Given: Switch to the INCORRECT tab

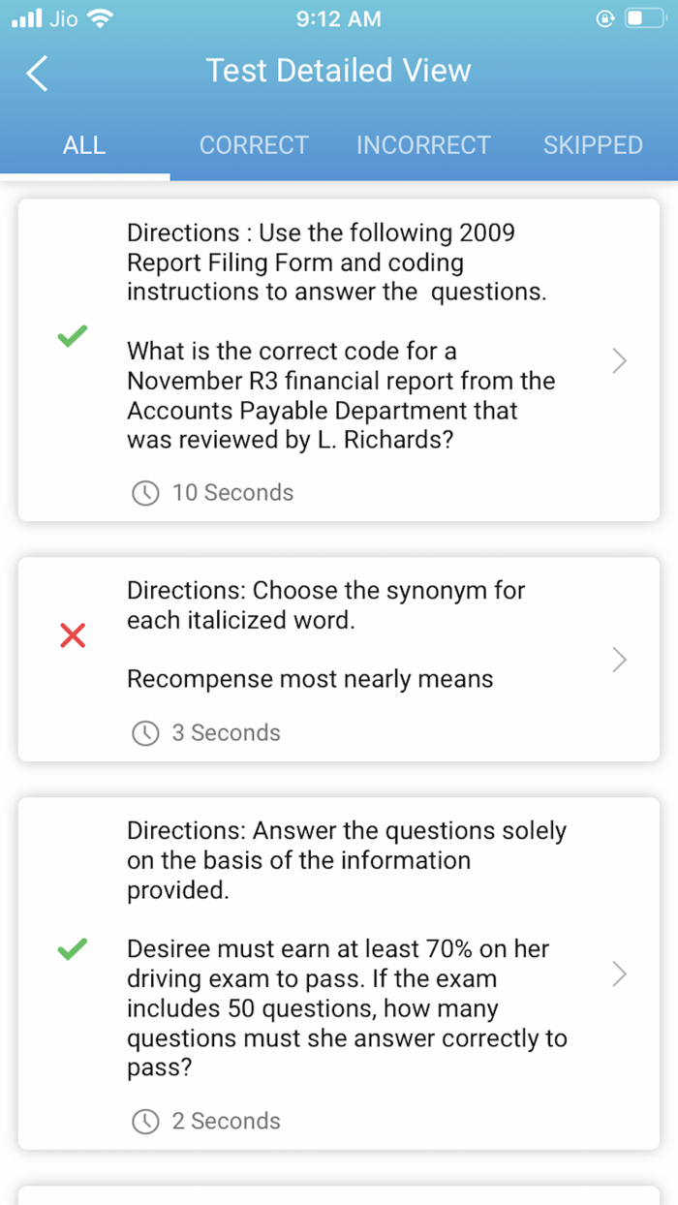Looking at the screenshot, I should 423,144.
